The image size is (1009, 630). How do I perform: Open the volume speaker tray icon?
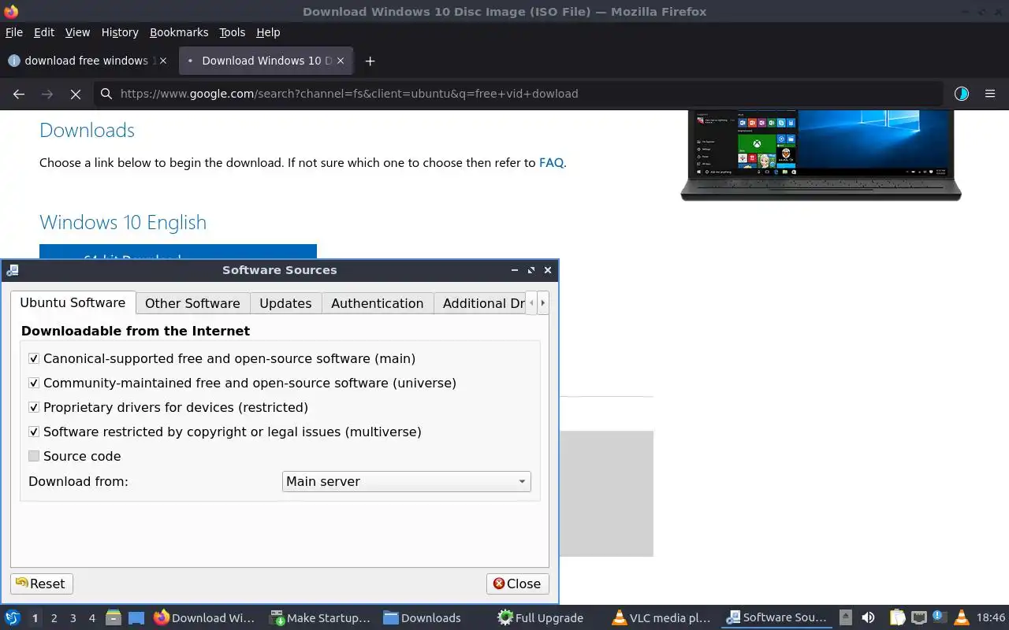click(x=868, y=618)
